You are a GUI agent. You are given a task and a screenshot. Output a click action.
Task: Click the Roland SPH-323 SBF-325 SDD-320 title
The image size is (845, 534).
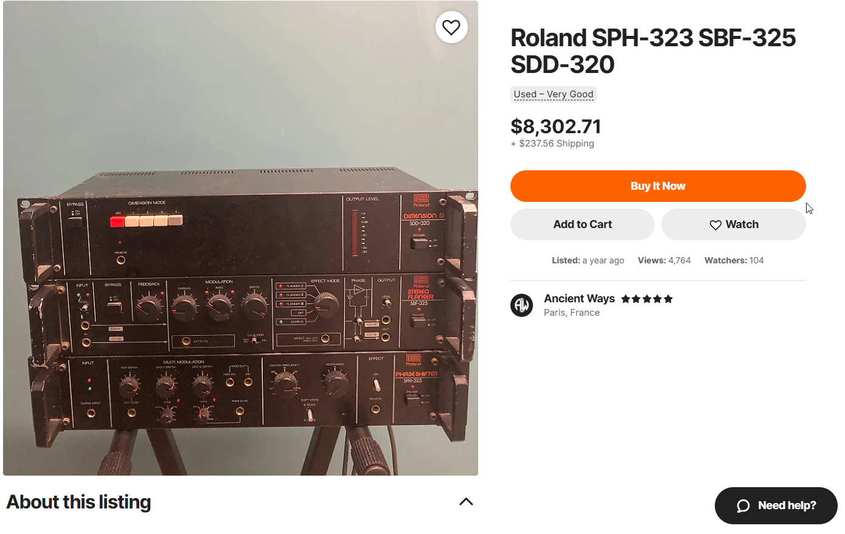pyautogui.click(x=653, y=51)
